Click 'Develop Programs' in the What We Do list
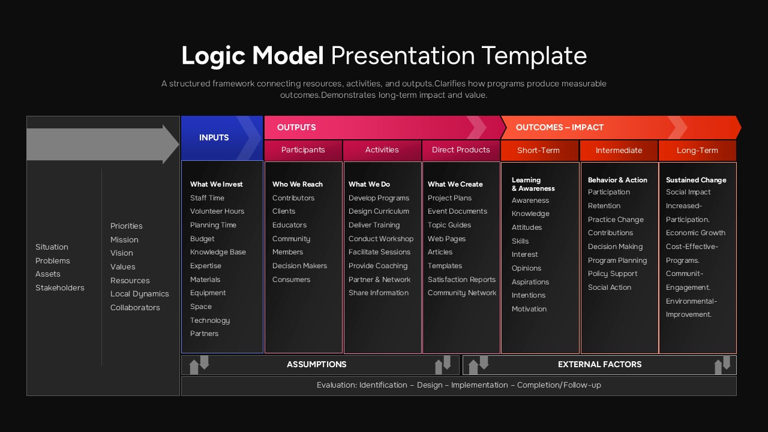Screen dimensions: 768x432 (x=379, y=197)
